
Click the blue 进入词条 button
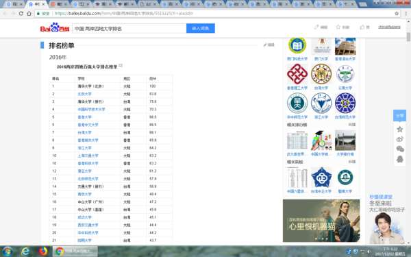pyautogui.click(x=201, y=28)
